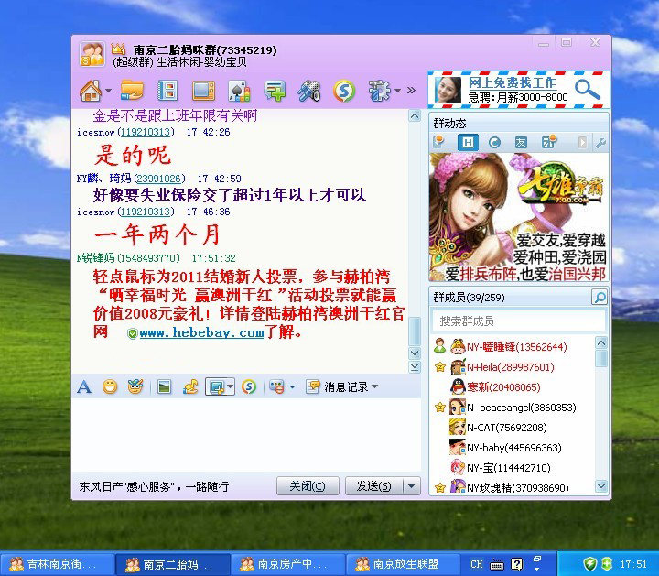Click the magnifier icon in job ad banner
The image size is (659, 576).
pos(587,90)
